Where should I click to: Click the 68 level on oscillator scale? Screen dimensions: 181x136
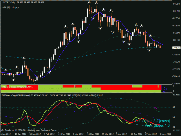(x=174, y=107)
